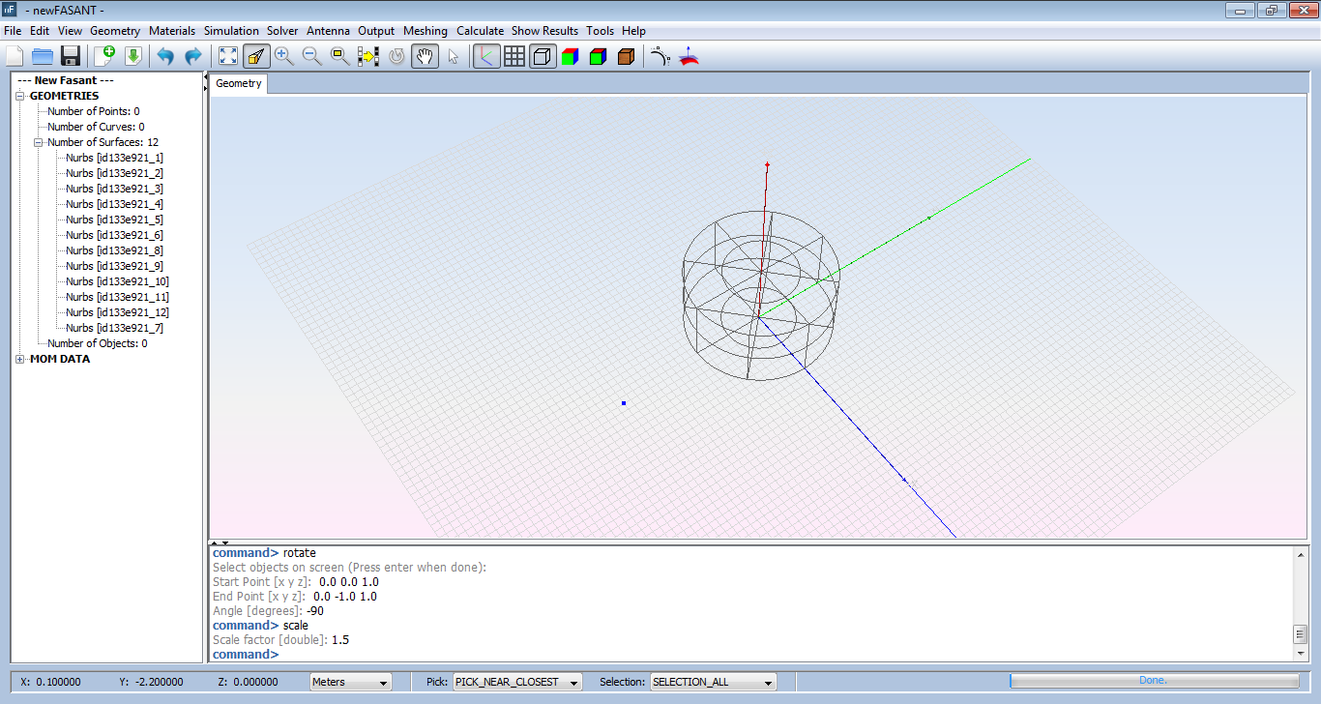The image size is (1321, 704).
Task: Open the Meshing menu
Action: 426,31
